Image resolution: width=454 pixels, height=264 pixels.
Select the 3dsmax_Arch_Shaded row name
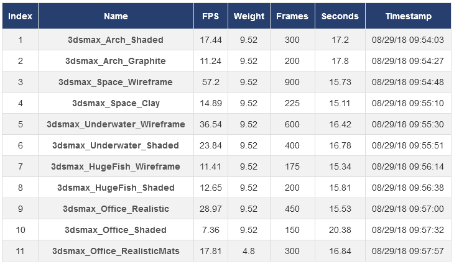116,40
